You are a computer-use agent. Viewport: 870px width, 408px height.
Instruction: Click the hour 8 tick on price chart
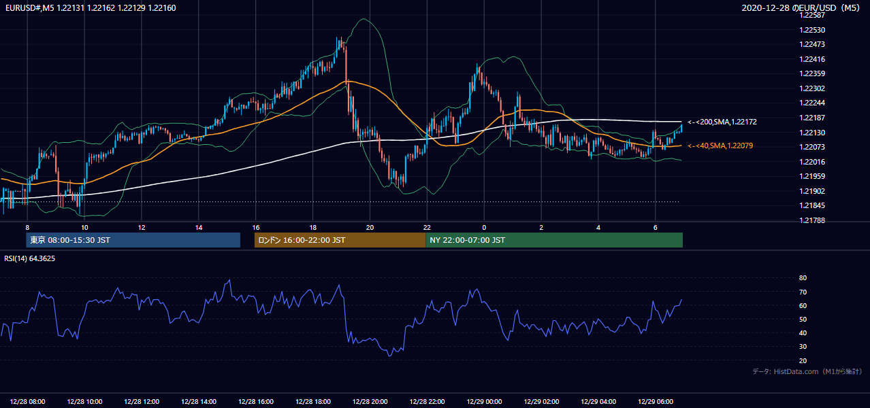point(27,226)
